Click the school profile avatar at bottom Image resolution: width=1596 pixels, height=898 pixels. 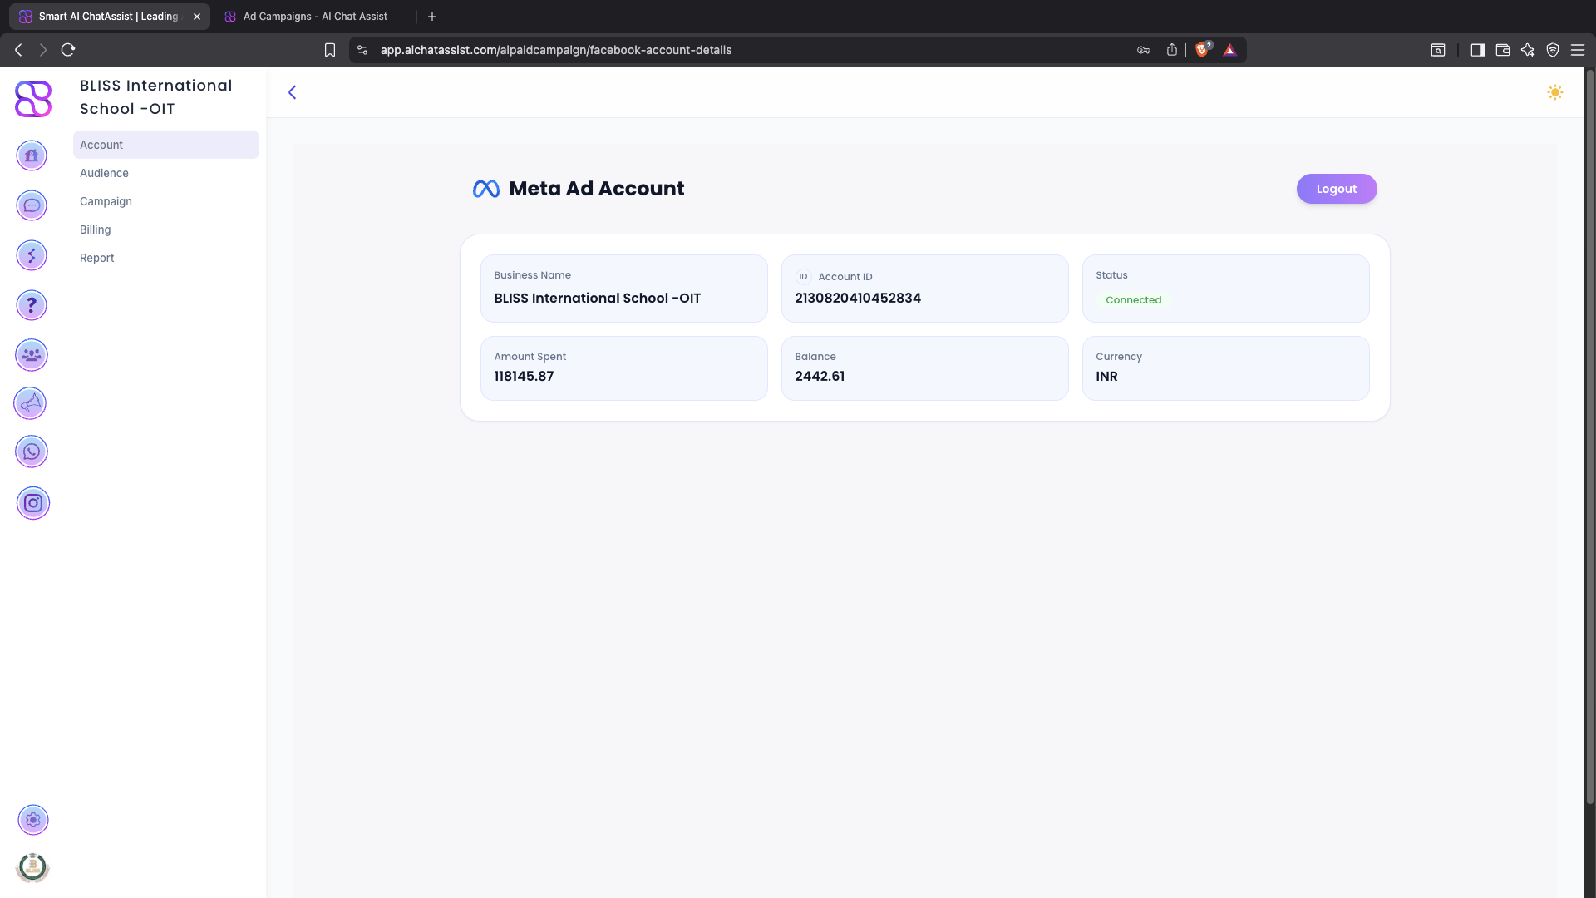pos(32,867)
